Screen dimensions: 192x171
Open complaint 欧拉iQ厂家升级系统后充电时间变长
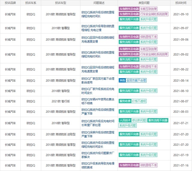coord(98,91)
